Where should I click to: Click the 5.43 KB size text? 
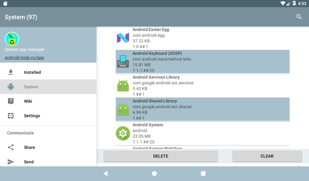140,89
